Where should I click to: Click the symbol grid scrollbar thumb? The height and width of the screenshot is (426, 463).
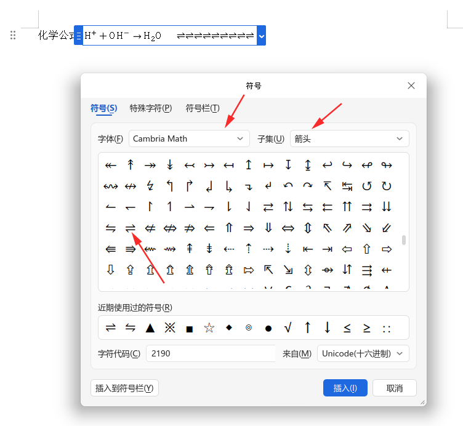(404, 239)
